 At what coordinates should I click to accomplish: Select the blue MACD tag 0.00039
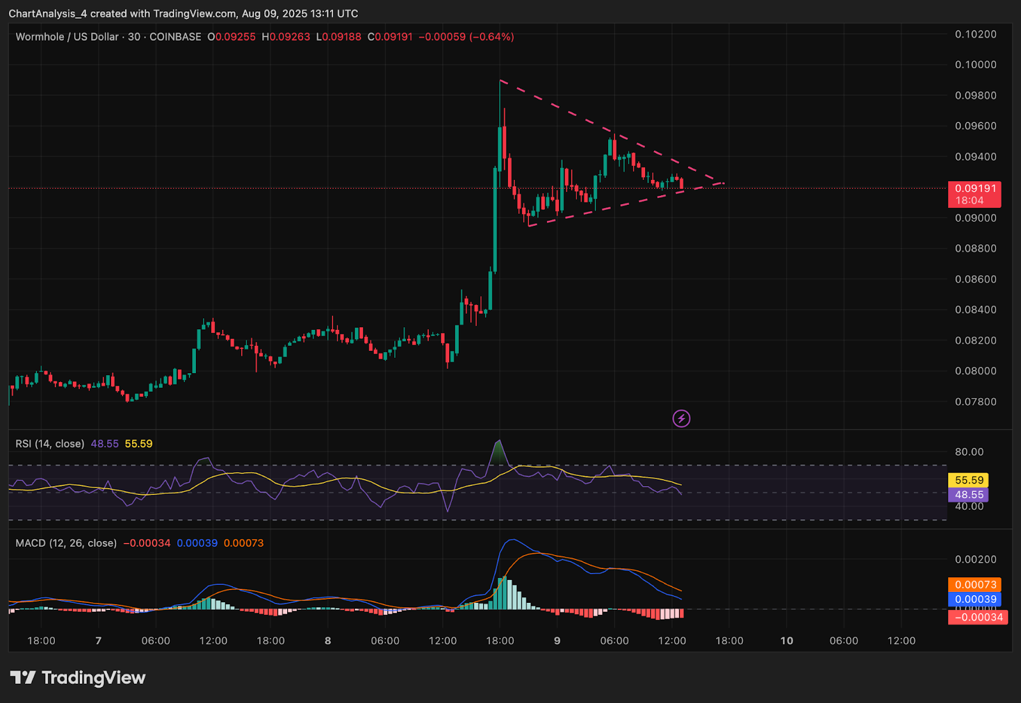pyautogui.click(x=975, y=600)
